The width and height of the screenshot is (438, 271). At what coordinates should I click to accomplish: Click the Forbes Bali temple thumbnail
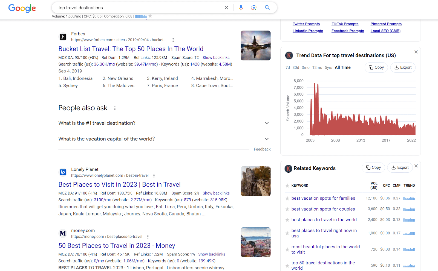click(x=255, y=45)
